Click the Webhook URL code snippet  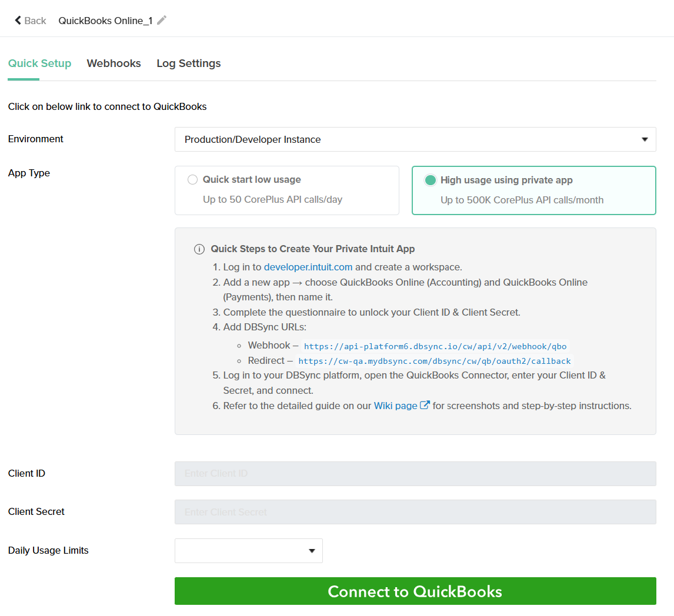[435, 346]
